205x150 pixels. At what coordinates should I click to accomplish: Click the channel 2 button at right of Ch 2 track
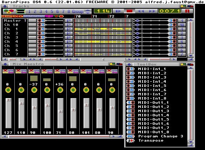tap(182, 33)
